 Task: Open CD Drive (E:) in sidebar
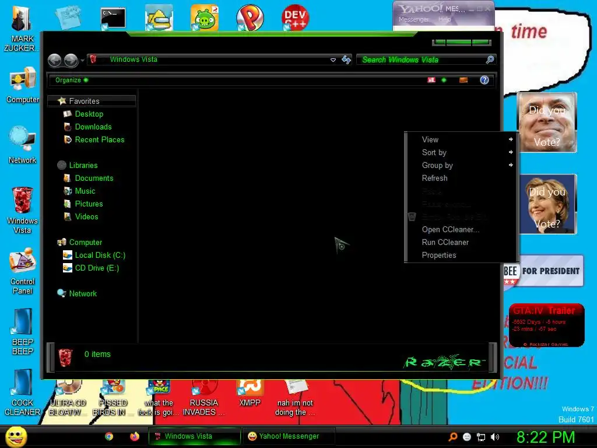[x=97, y=268]
